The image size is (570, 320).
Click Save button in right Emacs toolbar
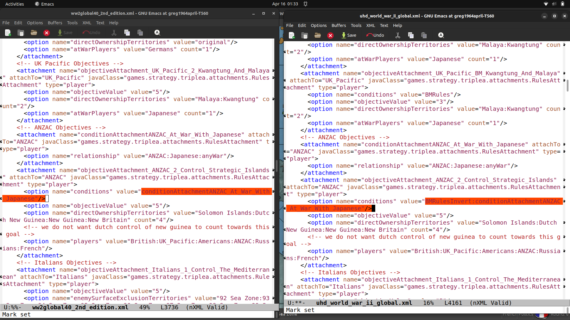[x=349, y=35]
